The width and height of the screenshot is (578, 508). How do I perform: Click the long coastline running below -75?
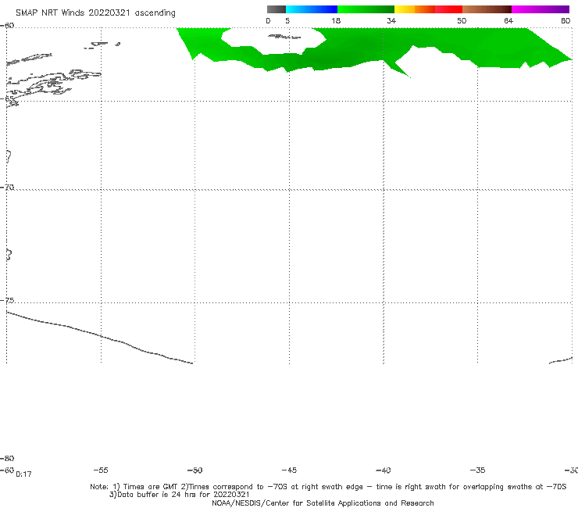pyautogui.click(x=99, y=337)
